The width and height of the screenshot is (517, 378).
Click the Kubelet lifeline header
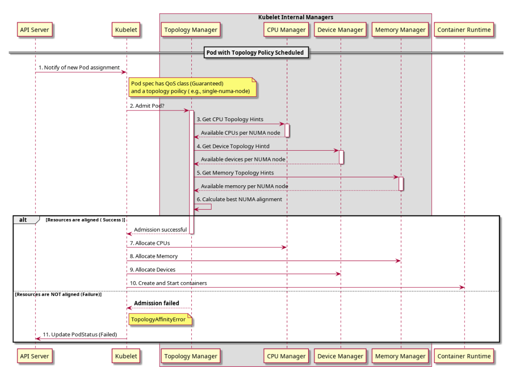pos(126,30)
